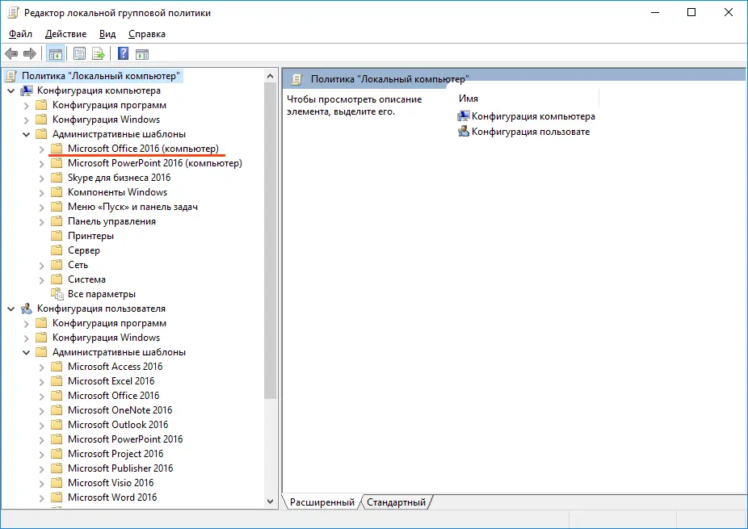Click the tree pane vertical scrollbar
Screen dimensions: 748x529
[x=271, y=242]
